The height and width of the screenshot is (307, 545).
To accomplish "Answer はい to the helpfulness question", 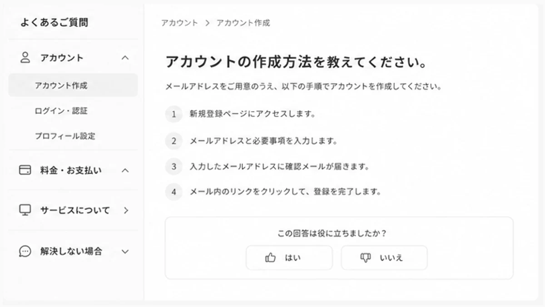I will tap(289, 258).
